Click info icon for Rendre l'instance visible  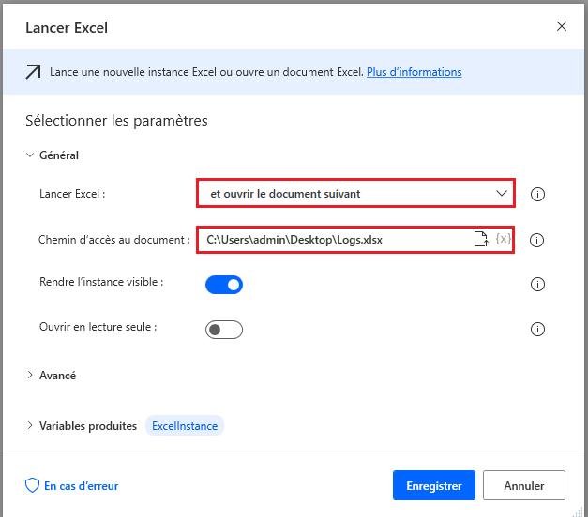click(x=537, y=284)
